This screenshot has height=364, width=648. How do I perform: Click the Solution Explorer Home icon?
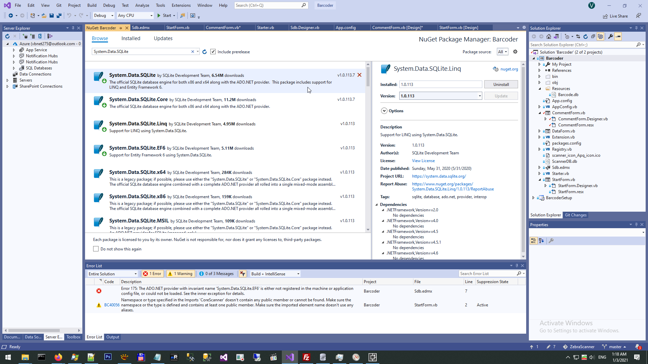click(549, 36)
